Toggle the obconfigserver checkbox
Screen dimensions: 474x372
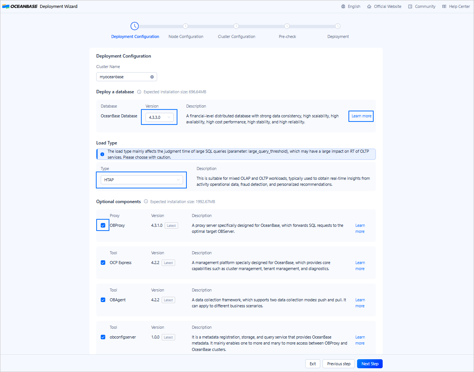tap(103, 337)
